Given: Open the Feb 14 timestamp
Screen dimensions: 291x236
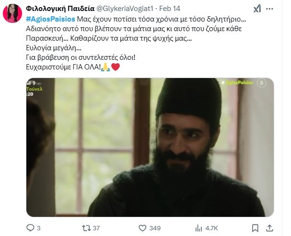Looking at the screenshot, I should point(170,9).
